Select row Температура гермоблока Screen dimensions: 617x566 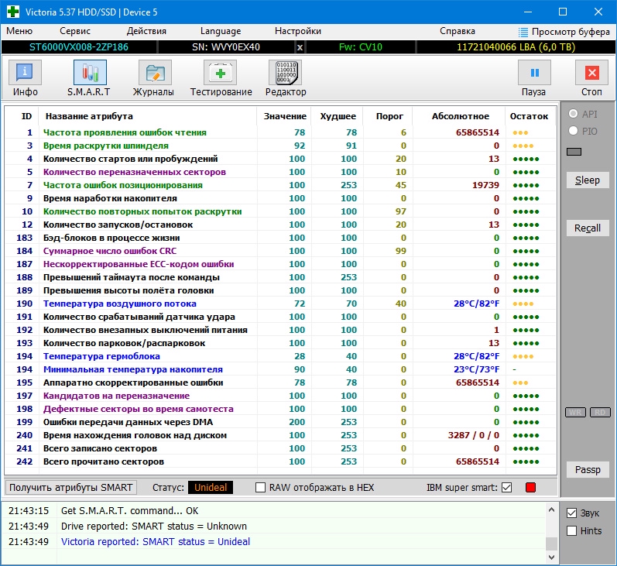[280, 356]
